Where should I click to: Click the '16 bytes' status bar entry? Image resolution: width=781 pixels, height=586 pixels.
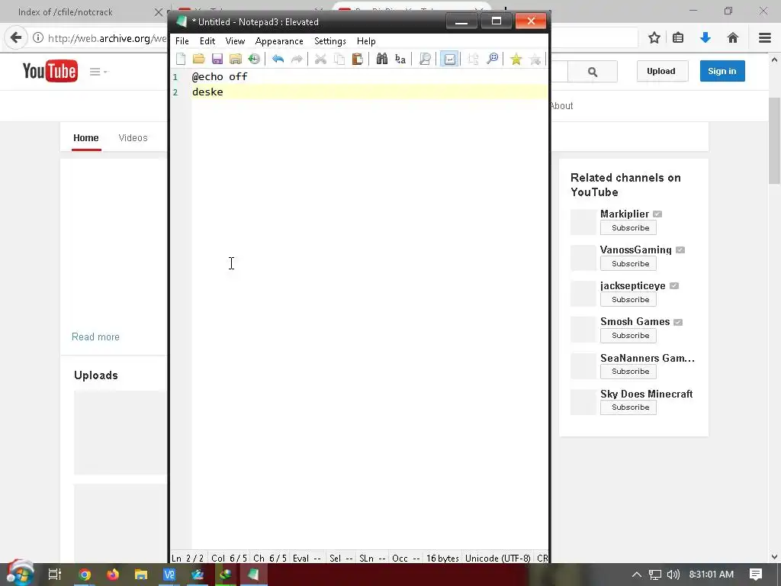coord(442,558)
